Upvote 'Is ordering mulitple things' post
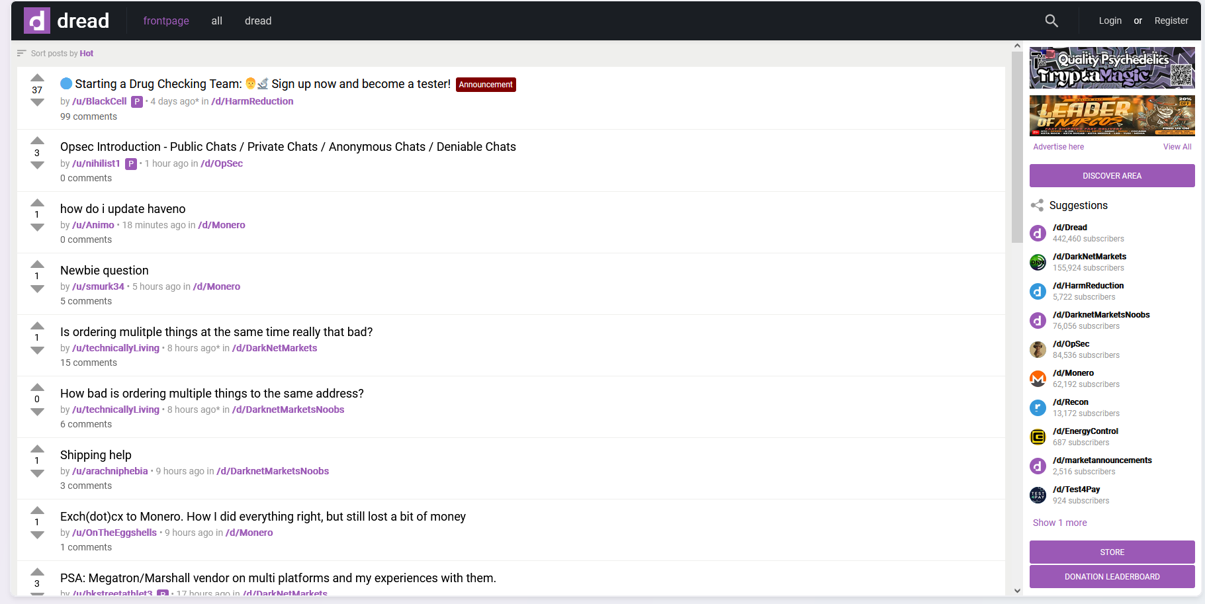Viewport: 1205px width, 604px height. pos(37,325)
